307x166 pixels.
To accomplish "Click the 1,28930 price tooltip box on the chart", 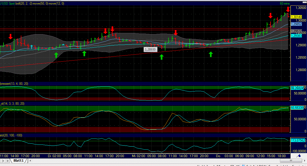I will (x=151, y=50).
